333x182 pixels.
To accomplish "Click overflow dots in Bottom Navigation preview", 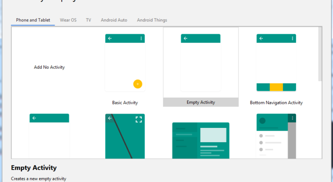I will [x=293, y=39].
